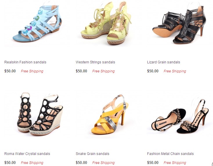Click Free Shipping under Roma Water Crystal sandals
213x166 pixels.
click(x=32, y=163)
